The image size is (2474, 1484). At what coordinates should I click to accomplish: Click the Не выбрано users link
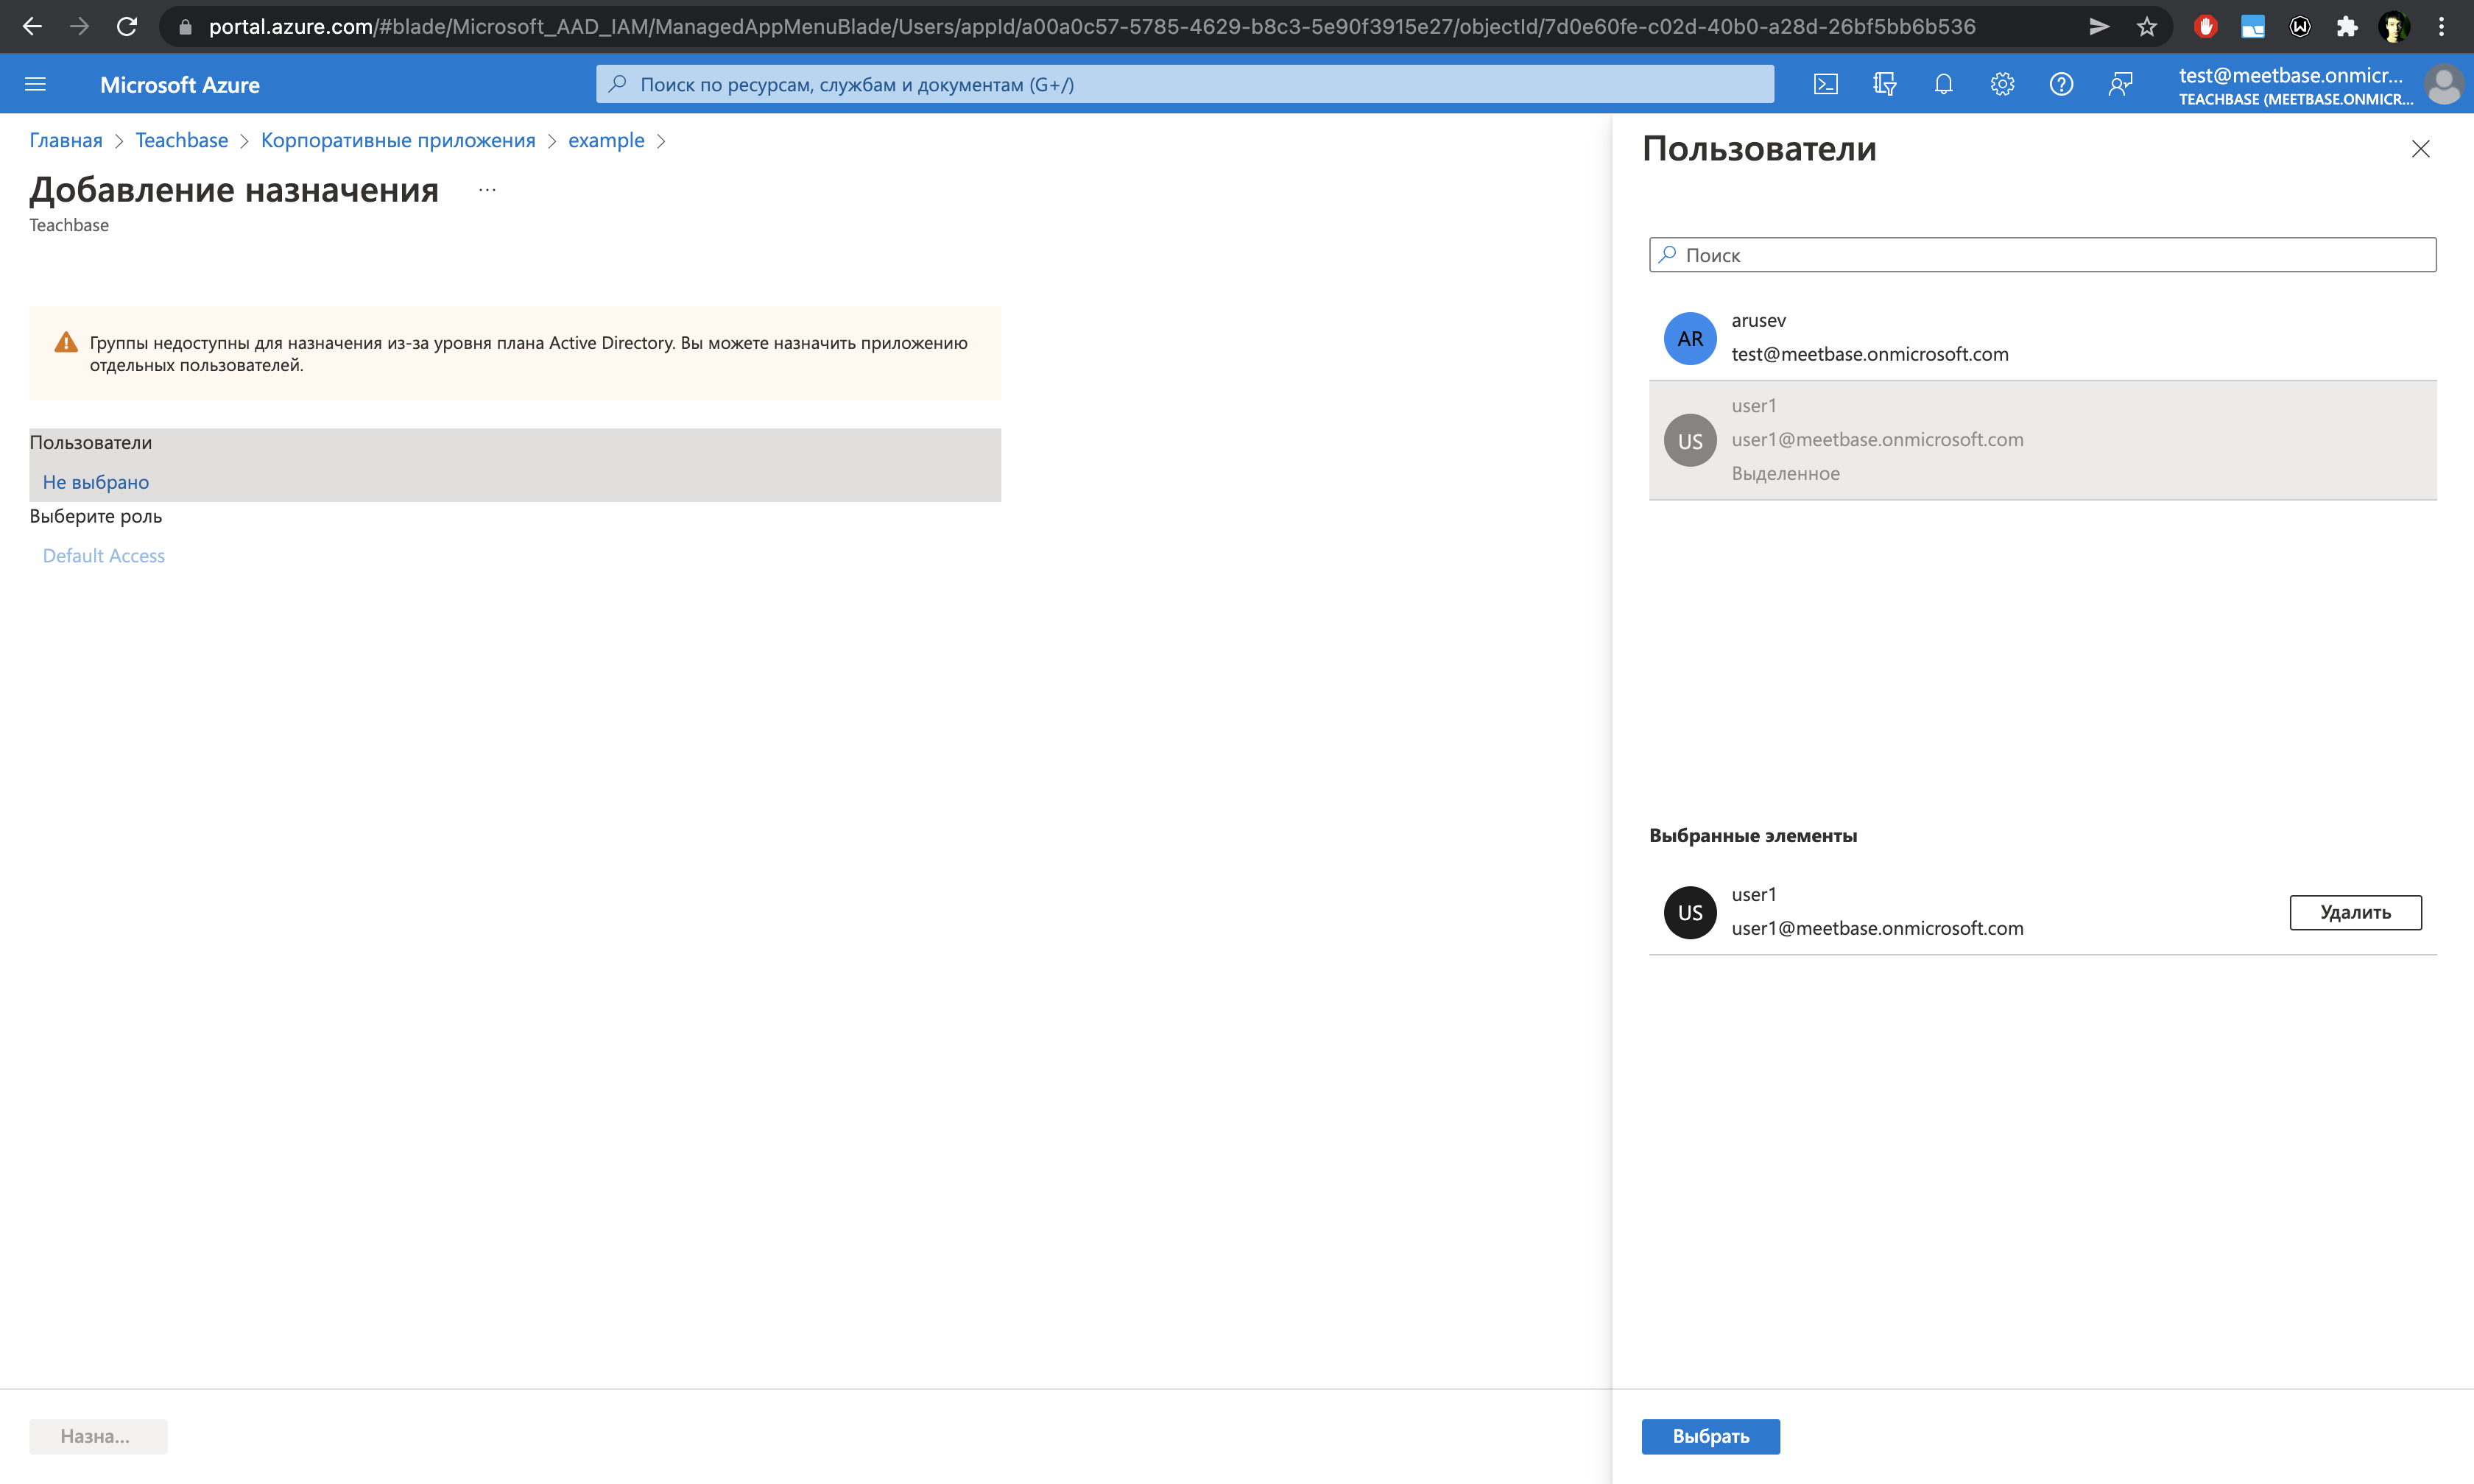pyautogui.click(x=96, y=482)
